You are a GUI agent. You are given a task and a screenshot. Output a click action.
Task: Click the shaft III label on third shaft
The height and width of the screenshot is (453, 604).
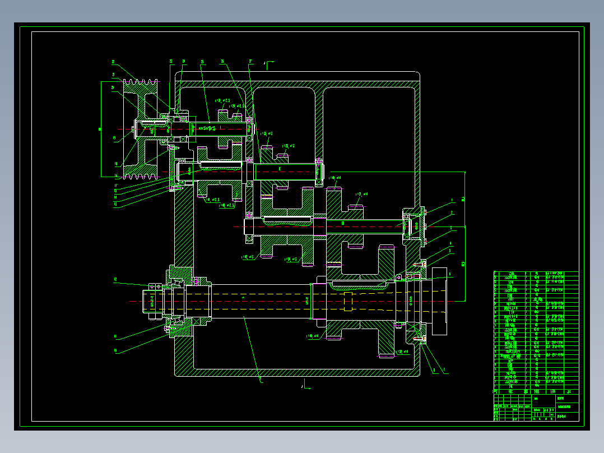(x=343, y=223)
